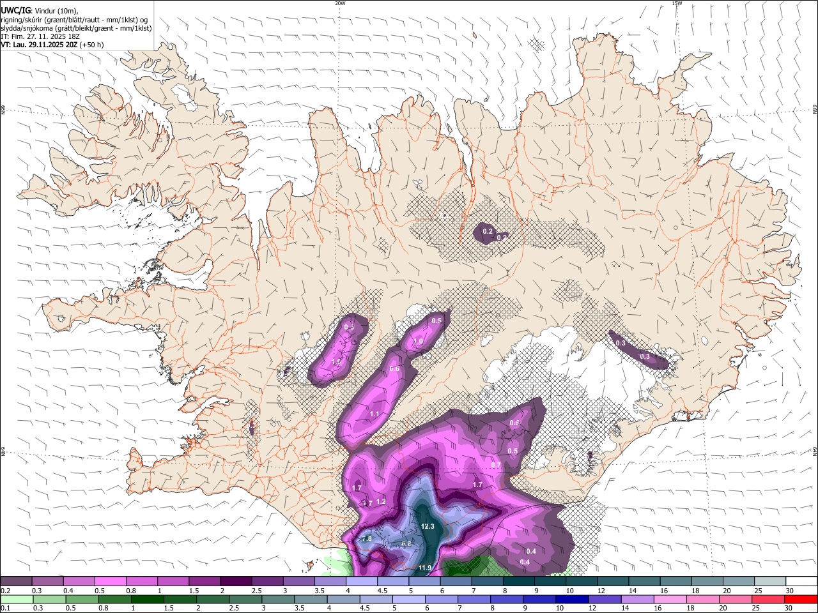Viewport: 818px width, 613px height.
Task: Click the 'slydda/snjókoma' legend description line
Action: point(76,28)
